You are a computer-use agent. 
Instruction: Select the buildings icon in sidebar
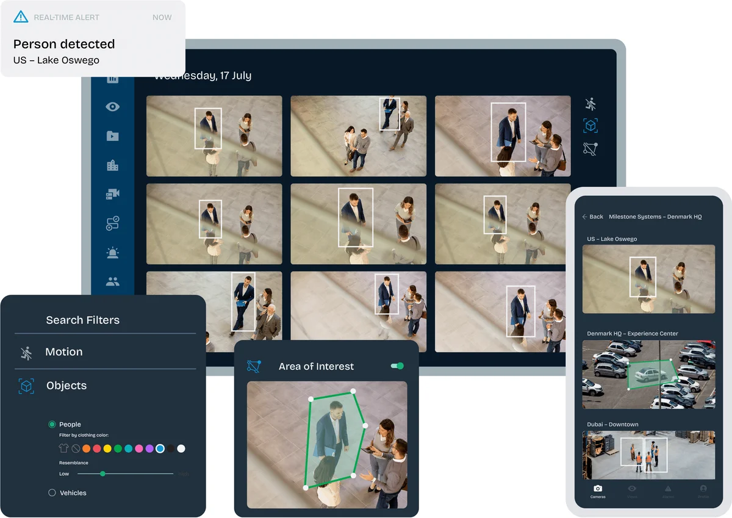click(112, 165)
